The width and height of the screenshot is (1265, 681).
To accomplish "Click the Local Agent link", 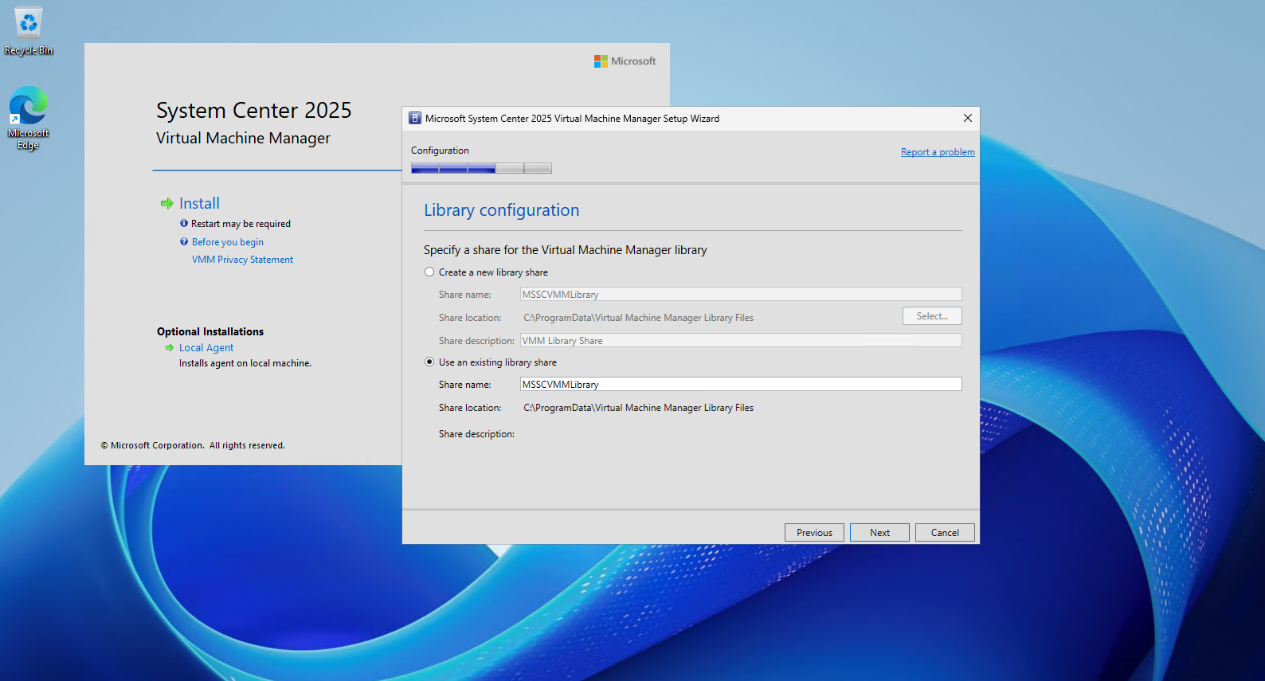I will point(206,348).
